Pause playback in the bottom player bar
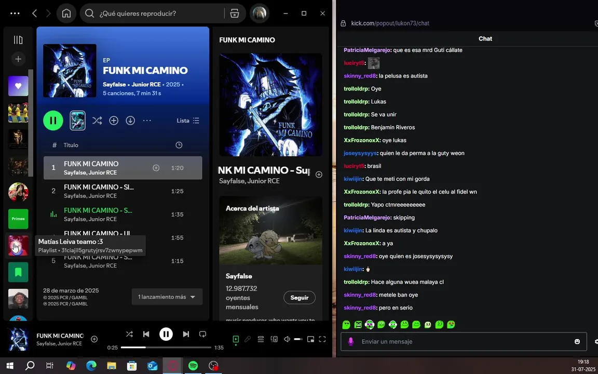 (x=166, y=335)
